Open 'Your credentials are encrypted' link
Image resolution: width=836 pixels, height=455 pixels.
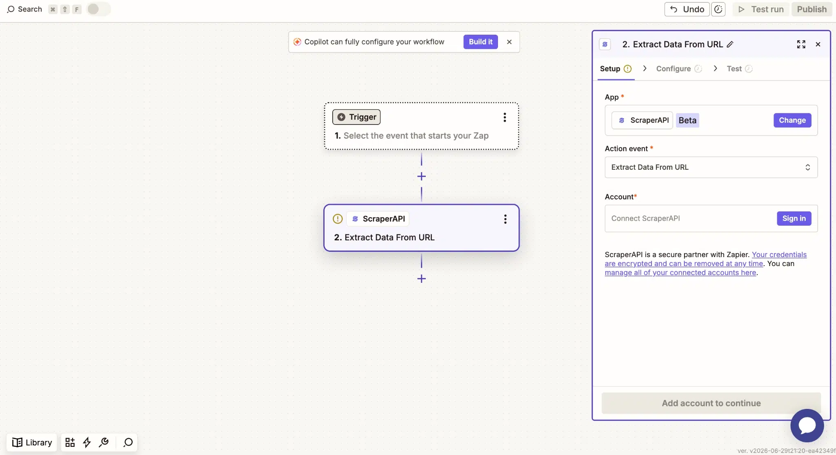pos(706,259)
